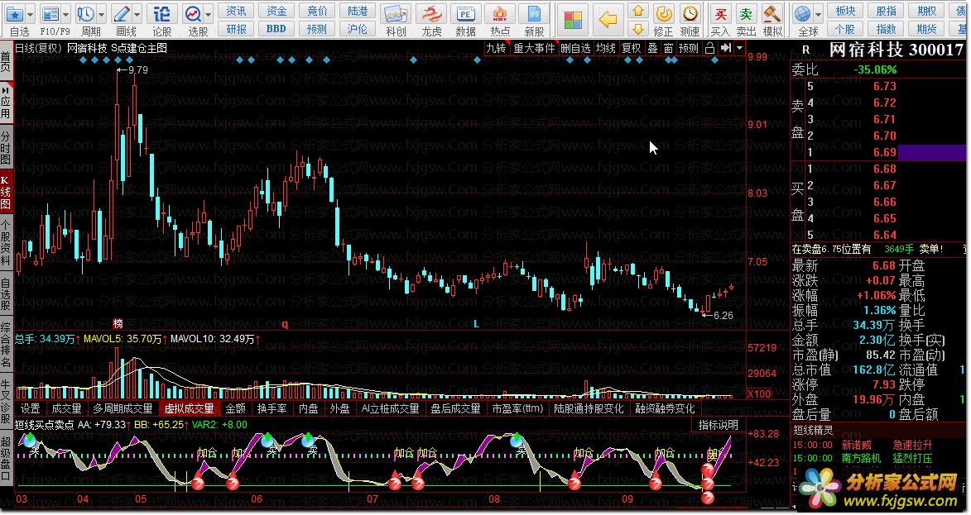Viewport: 971px width, 515px height.
Task: Click the skip-to-end arrow icon in chart toolbar
Action: [725, 48]
